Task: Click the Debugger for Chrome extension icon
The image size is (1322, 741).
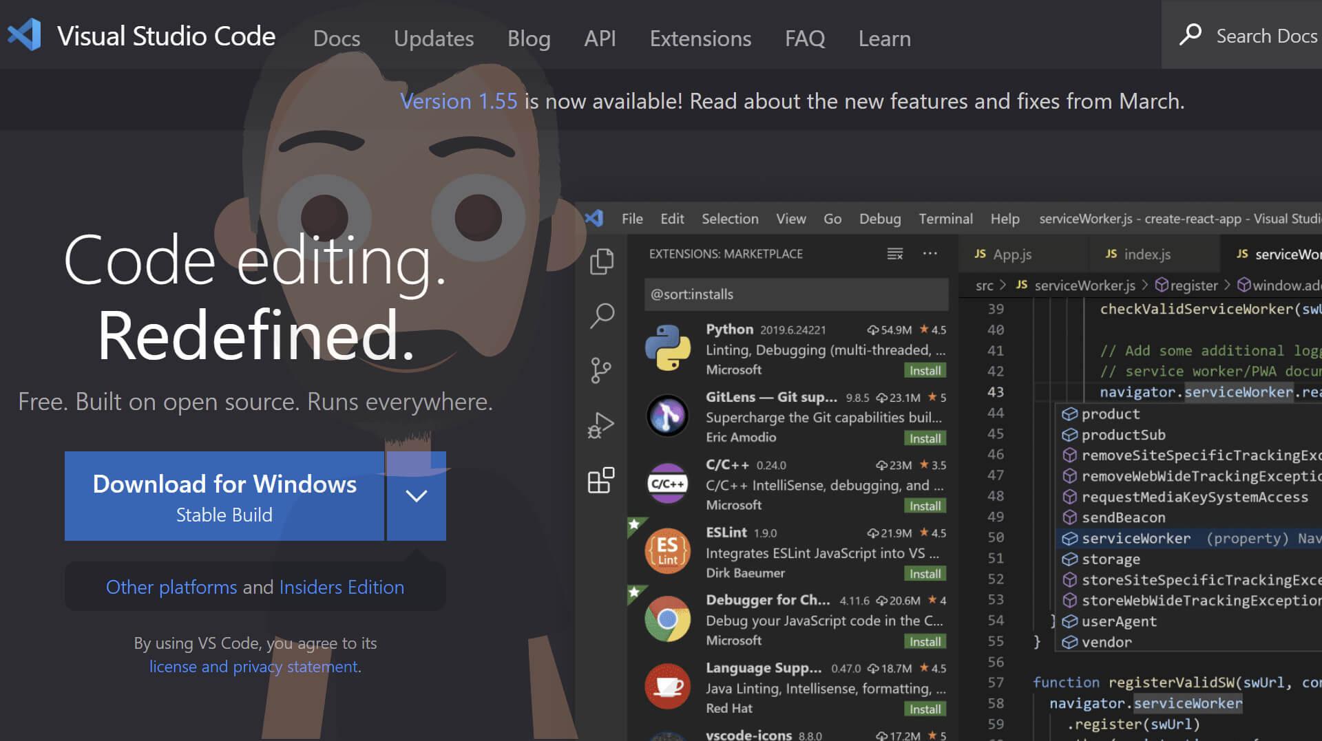Action: coord(667,619)
